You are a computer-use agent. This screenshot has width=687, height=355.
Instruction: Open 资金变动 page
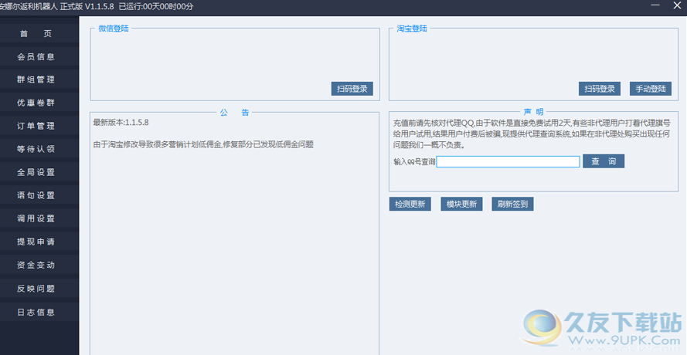tap(36, 265)
